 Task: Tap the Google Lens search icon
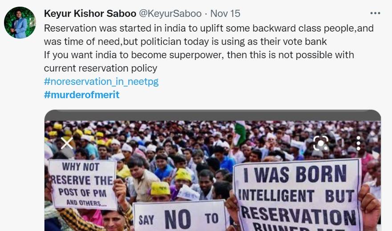pyautogui.click(x=320, y=143)
